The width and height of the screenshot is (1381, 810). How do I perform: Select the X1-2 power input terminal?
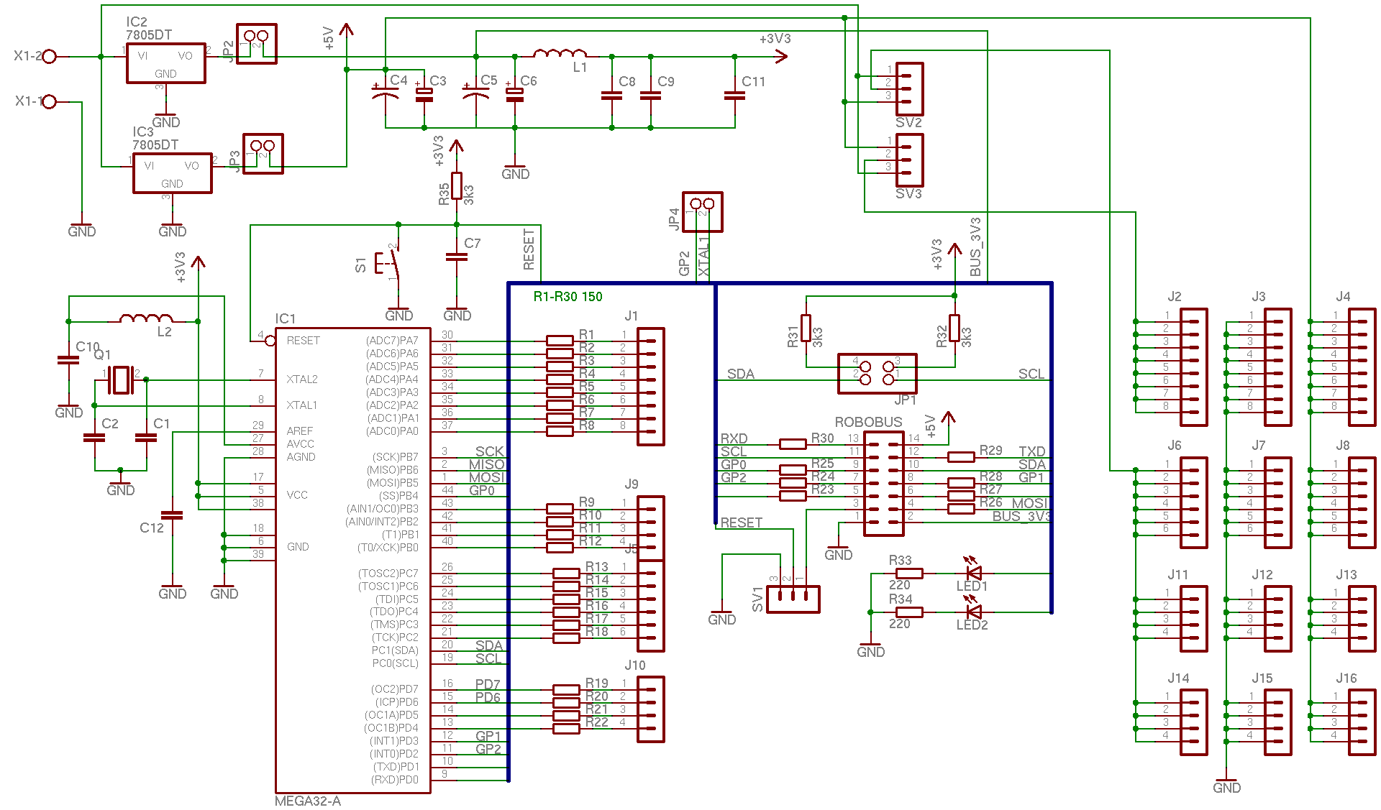(x=49, y=56)
